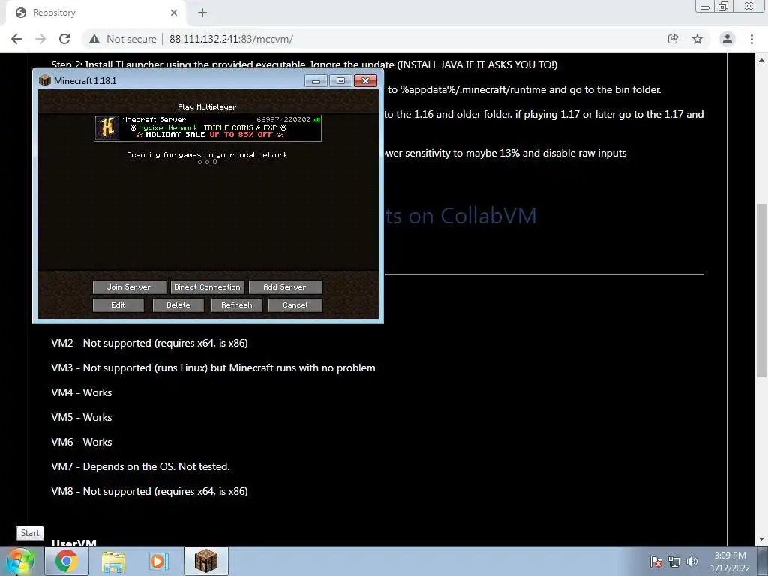Click the page scrollbar down arrow
This screenshot has width=768, height=576.
point(762,539)
